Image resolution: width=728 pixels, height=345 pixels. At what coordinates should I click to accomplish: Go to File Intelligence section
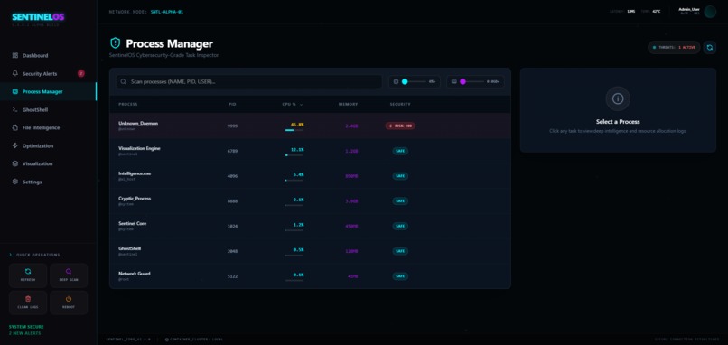[48, 127]
